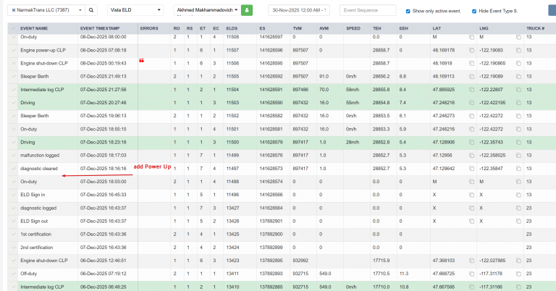Tick the row checkmark for Off-duty row

(14, 274)
